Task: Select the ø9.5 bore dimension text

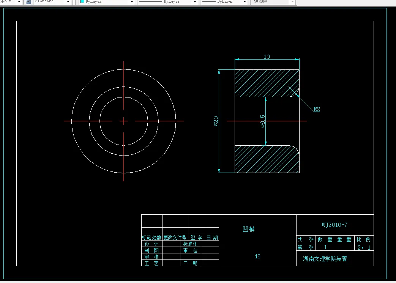Action: pyautogui.click(x=262, y=121)
